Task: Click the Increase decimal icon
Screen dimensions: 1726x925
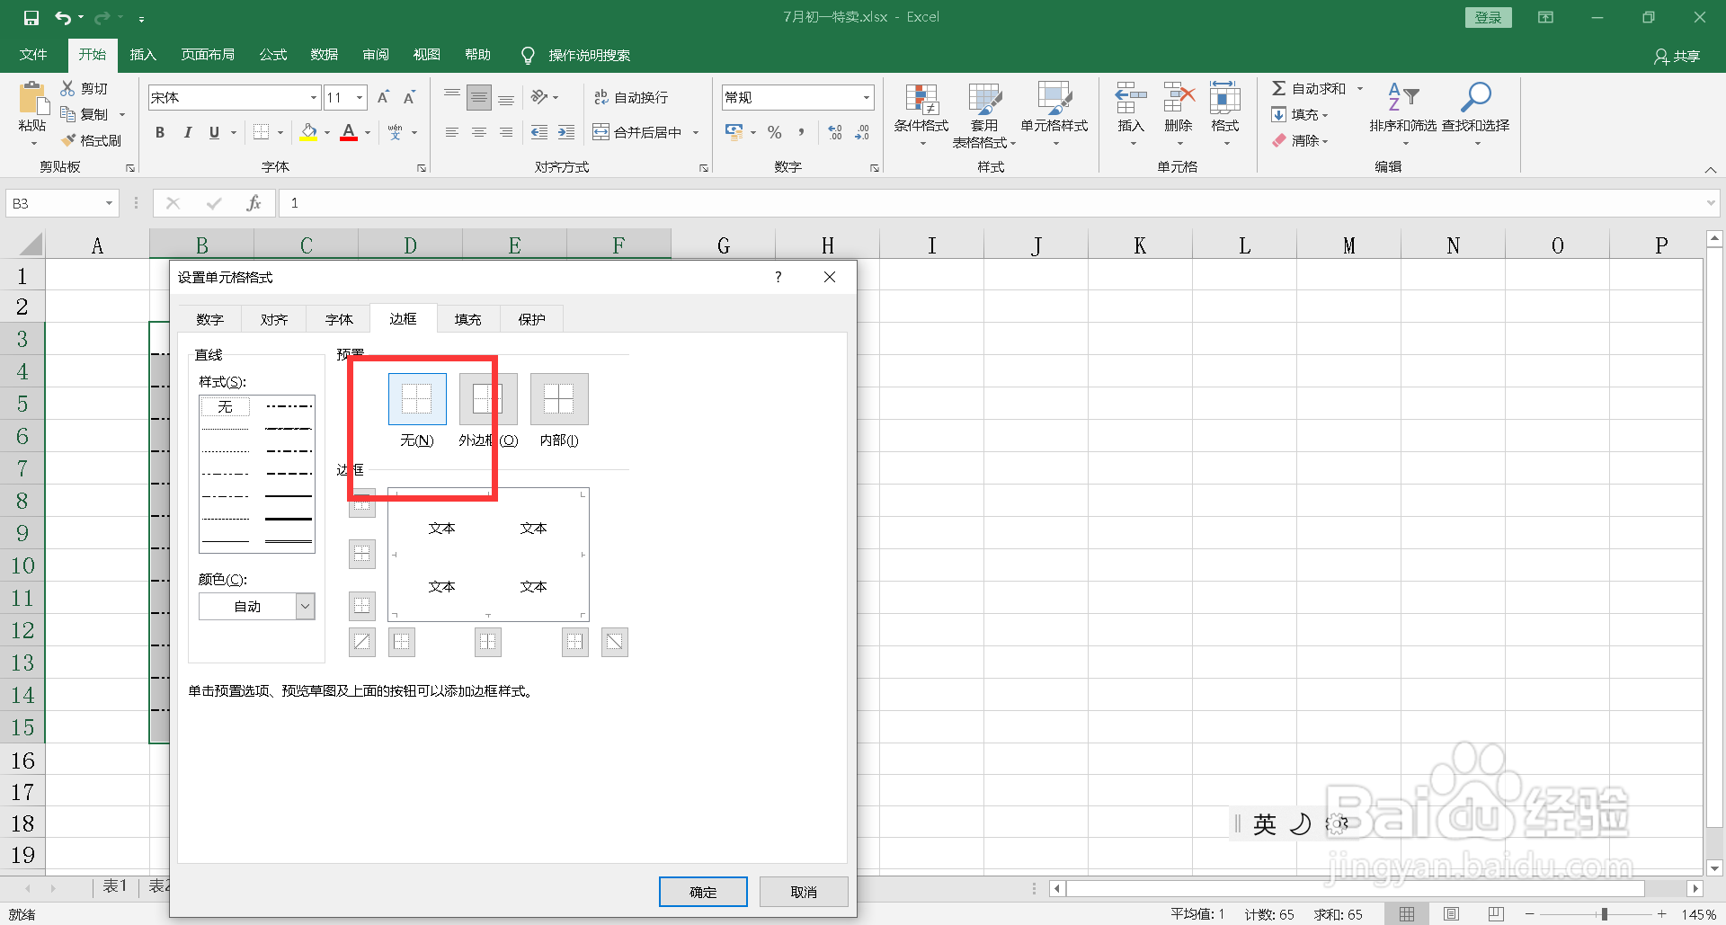Action: (835, 132)
